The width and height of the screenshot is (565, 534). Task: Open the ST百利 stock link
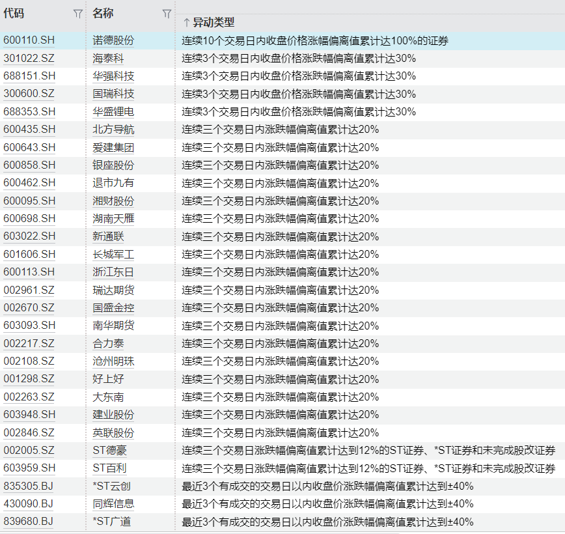[x=109, y=468]
